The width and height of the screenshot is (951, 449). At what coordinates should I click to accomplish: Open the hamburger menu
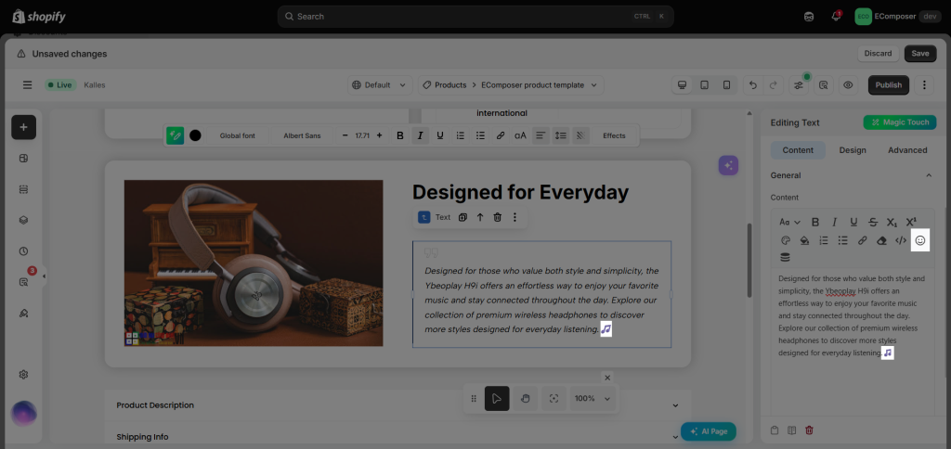[x=27, y=84]
